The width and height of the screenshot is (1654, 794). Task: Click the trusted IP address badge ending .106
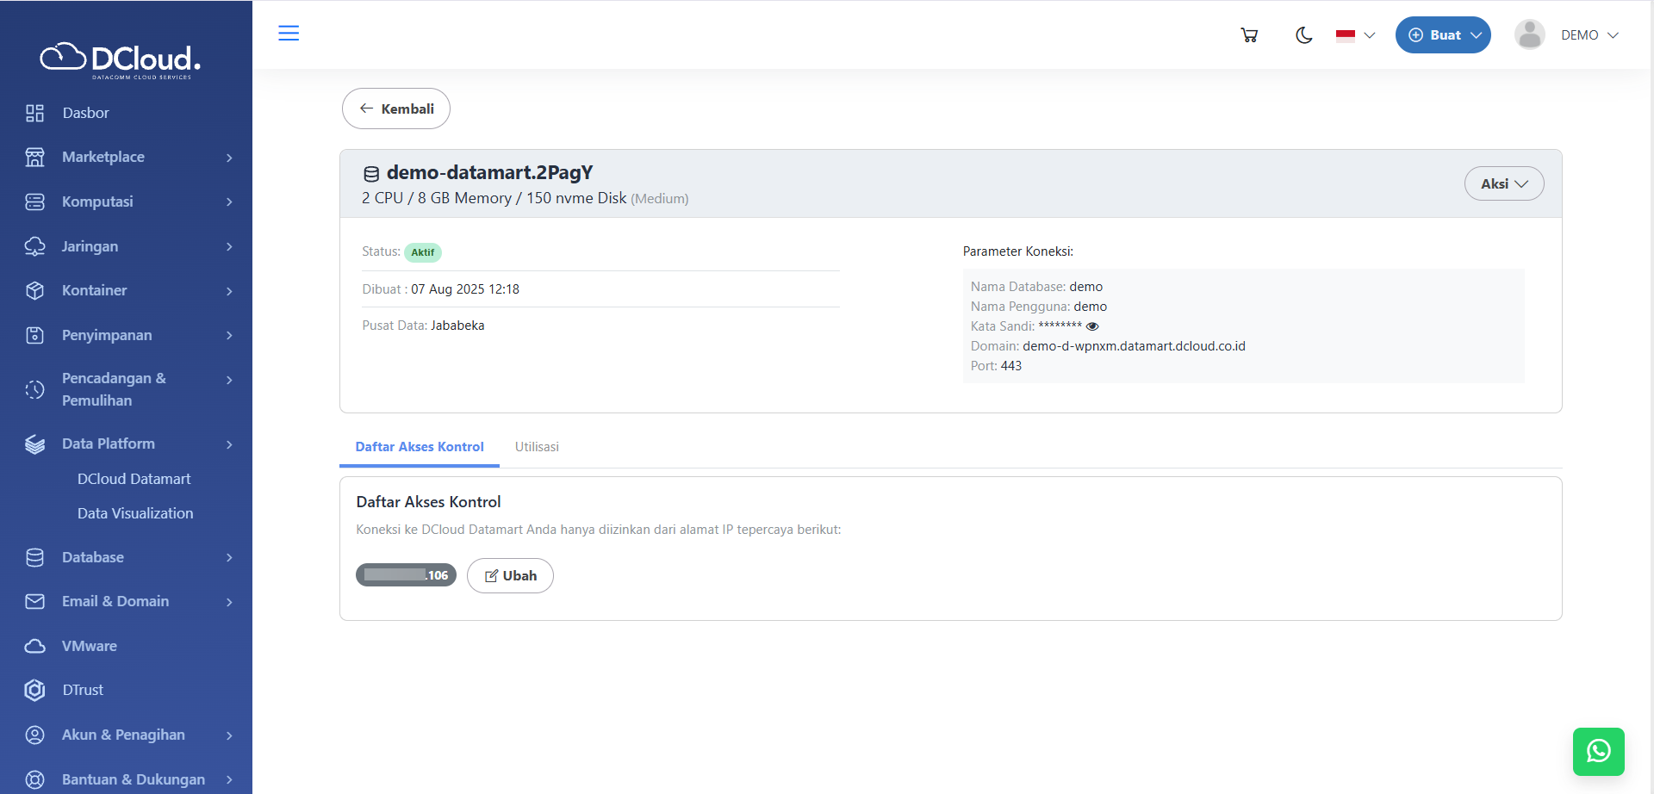pyautogui.click(x=406, y=575)
